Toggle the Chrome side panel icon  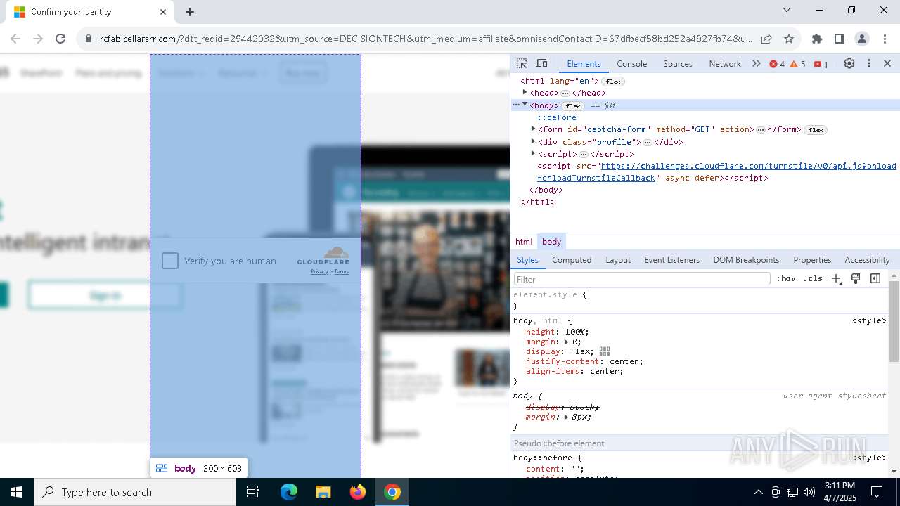tap(840, 39)
